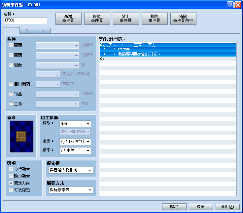Click the 設定移動路線 button
The width and height of the screenshot is (243, 213).
point(75,132)
